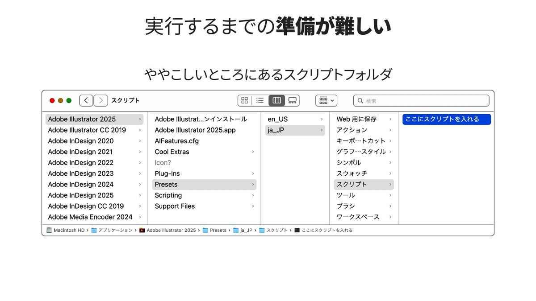
Task: Close the Finder window with red button
Action: coord(52,101)
